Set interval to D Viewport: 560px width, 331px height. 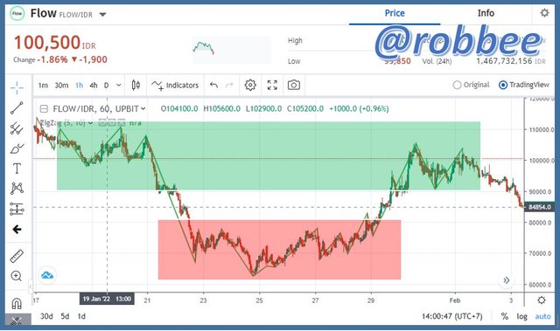tap(107, 86)
